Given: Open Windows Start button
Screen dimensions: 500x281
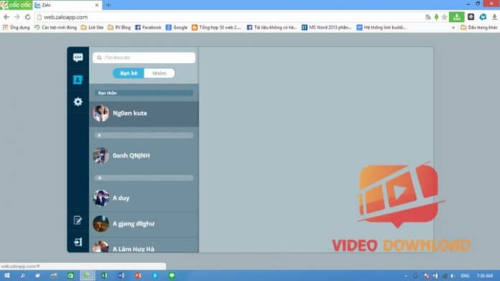Looking at the screenshot, I should tap(6, 275).
